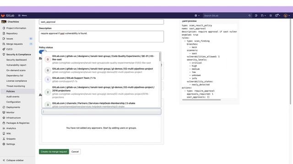Click the Wiki sidebar icon
The height and width of the screenshot is (164, 293).
4,133
